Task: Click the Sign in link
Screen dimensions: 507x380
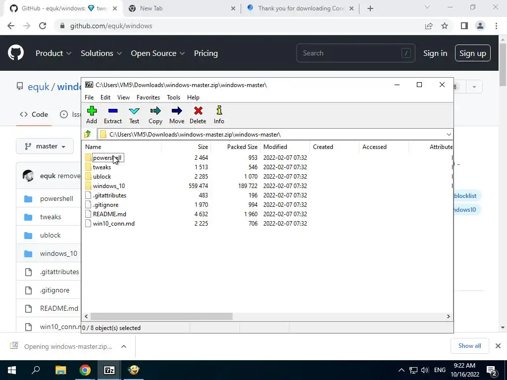Action: pyautogui.click(x=435, y=53)
